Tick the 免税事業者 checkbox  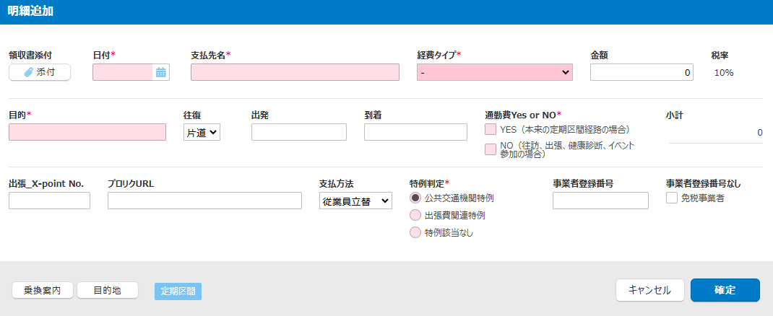pyautogui.click(x=671, y=198)
